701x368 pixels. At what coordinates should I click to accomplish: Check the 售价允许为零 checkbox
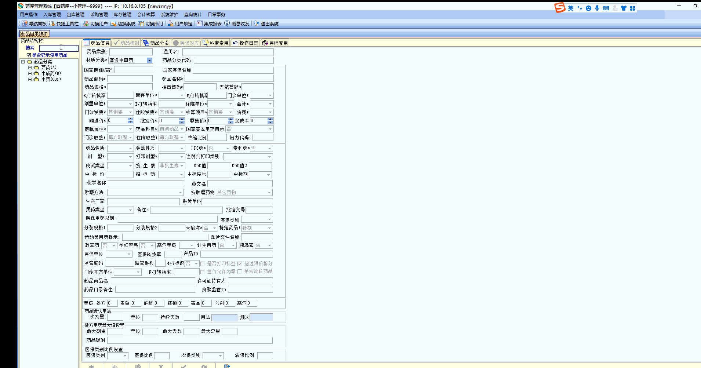click(203, 272)
